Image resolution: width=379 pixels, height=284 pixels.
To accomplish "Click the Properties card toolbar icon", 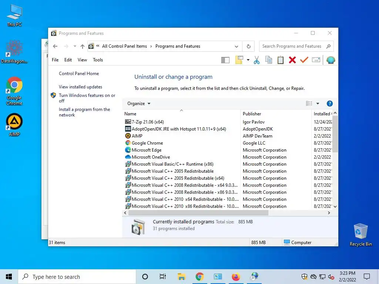I will pos(316,60).
